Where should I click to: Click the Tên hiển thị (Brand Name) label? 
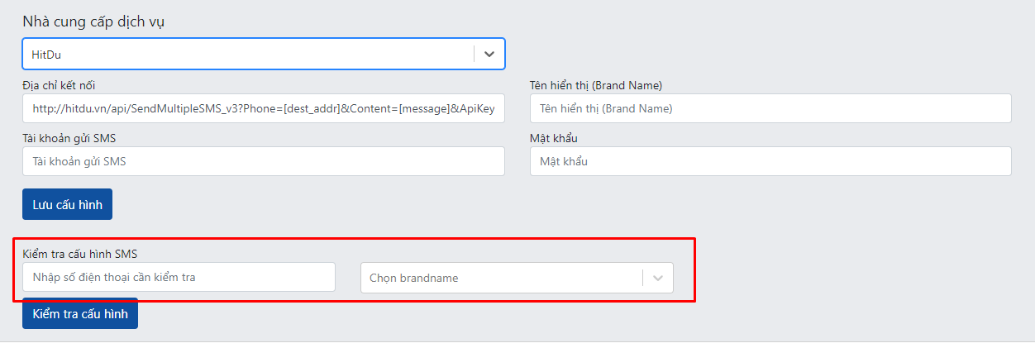596,85
